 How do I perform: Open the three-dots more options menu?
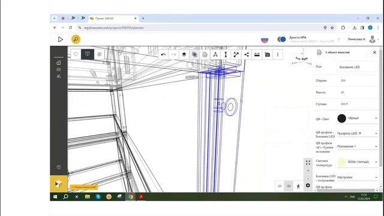[x=278, y=55]
